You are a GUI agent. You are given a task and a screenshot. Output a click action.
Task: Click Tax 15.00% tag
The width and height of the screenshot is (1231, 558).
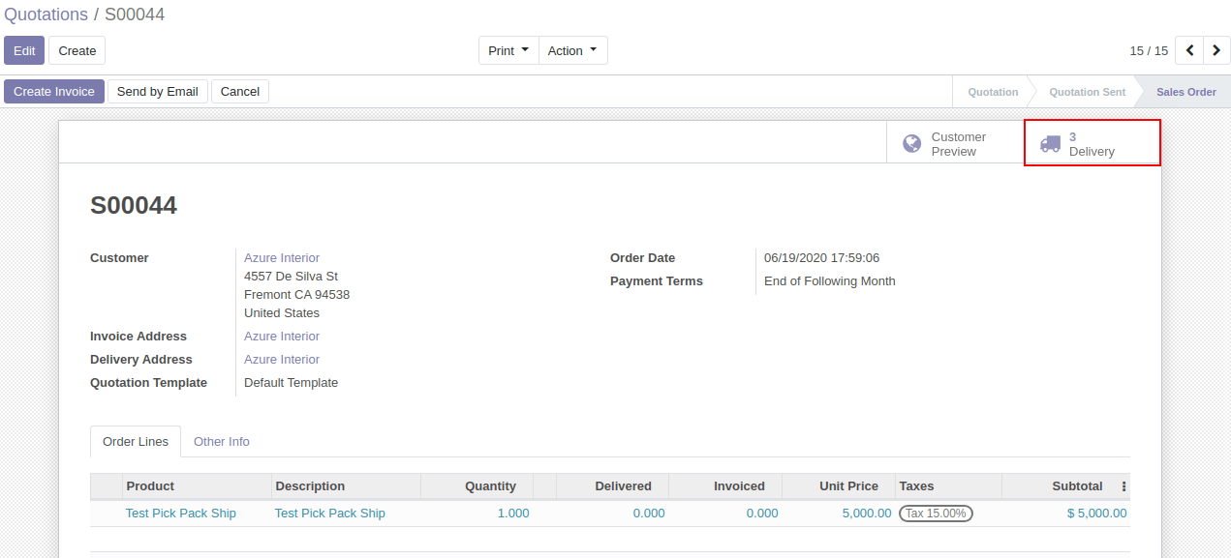pyautogui.click(x=936, y=514)
